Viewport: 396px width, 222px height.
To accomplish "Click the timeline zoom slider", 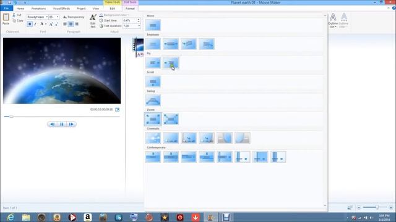I will (x=377, y=207).
